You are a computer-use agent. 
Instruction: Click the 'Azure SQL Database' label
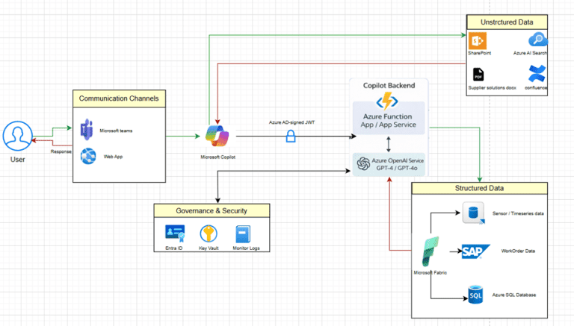(514, 295)
